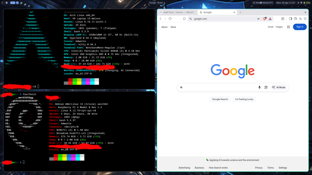Expand the plus menu in search box
Viewport: 312px width, 175px height.
pos(181,87)
